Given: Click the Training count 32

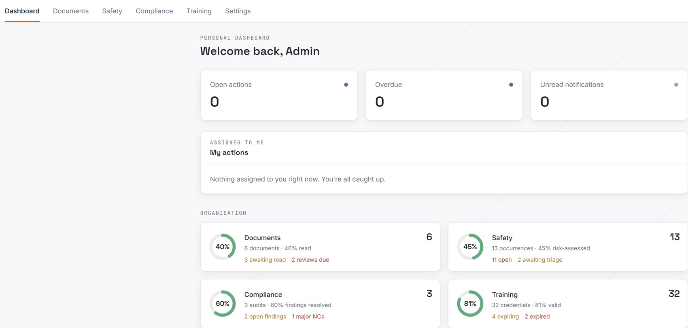Looking at the screenshot, I should pyautogui.click(x=674, y=294).
